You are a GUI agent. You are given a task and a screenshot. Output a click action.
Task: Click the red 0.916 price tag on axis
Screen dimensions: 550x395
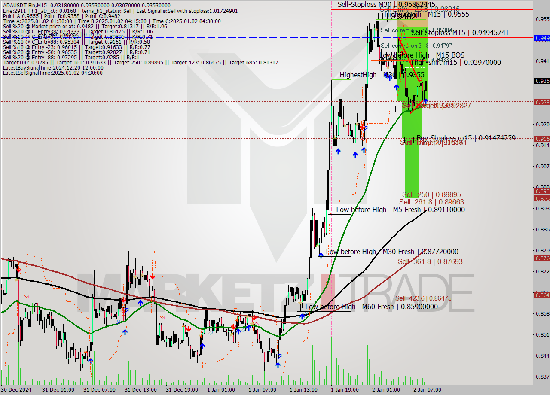[541, 139]
